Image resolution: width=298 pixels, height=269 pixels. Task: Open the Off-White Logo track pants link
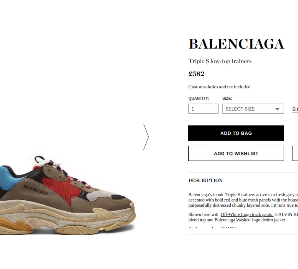point(247,214)
